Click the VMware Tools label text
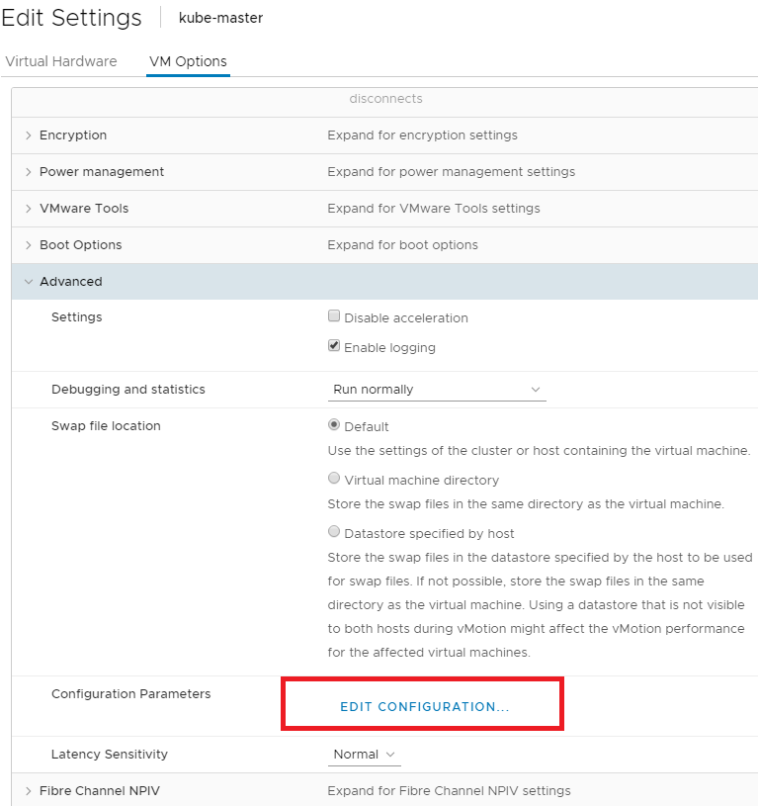This screenshot has height=806, width=758. [84, 209]
